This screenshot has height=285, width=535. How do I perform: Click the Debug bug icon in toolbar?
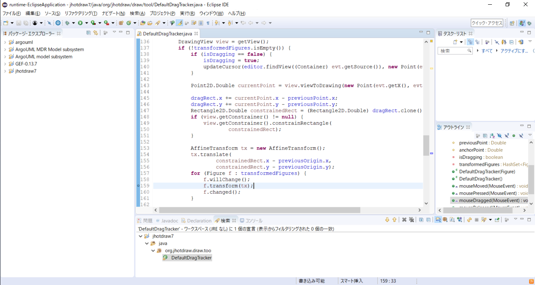tap(67, 23)
